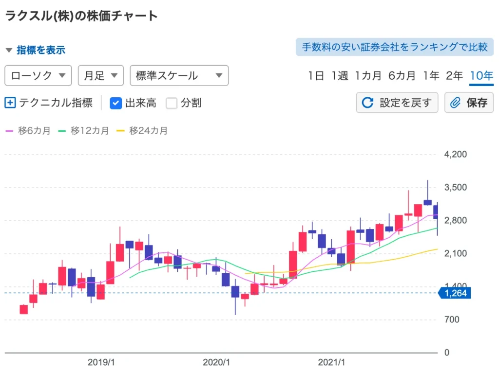Select the 1年 range tab
Image resolution: width=499 pixels, height=371 pixels.
coord(431,75)
